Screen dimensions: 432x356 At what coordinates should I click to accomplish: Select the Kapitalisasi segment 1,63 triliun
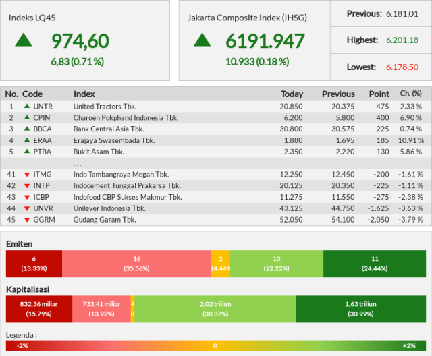361,309
